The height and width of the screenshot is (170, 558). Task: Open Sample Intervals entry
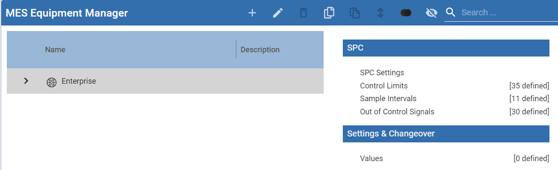(388, 99)
